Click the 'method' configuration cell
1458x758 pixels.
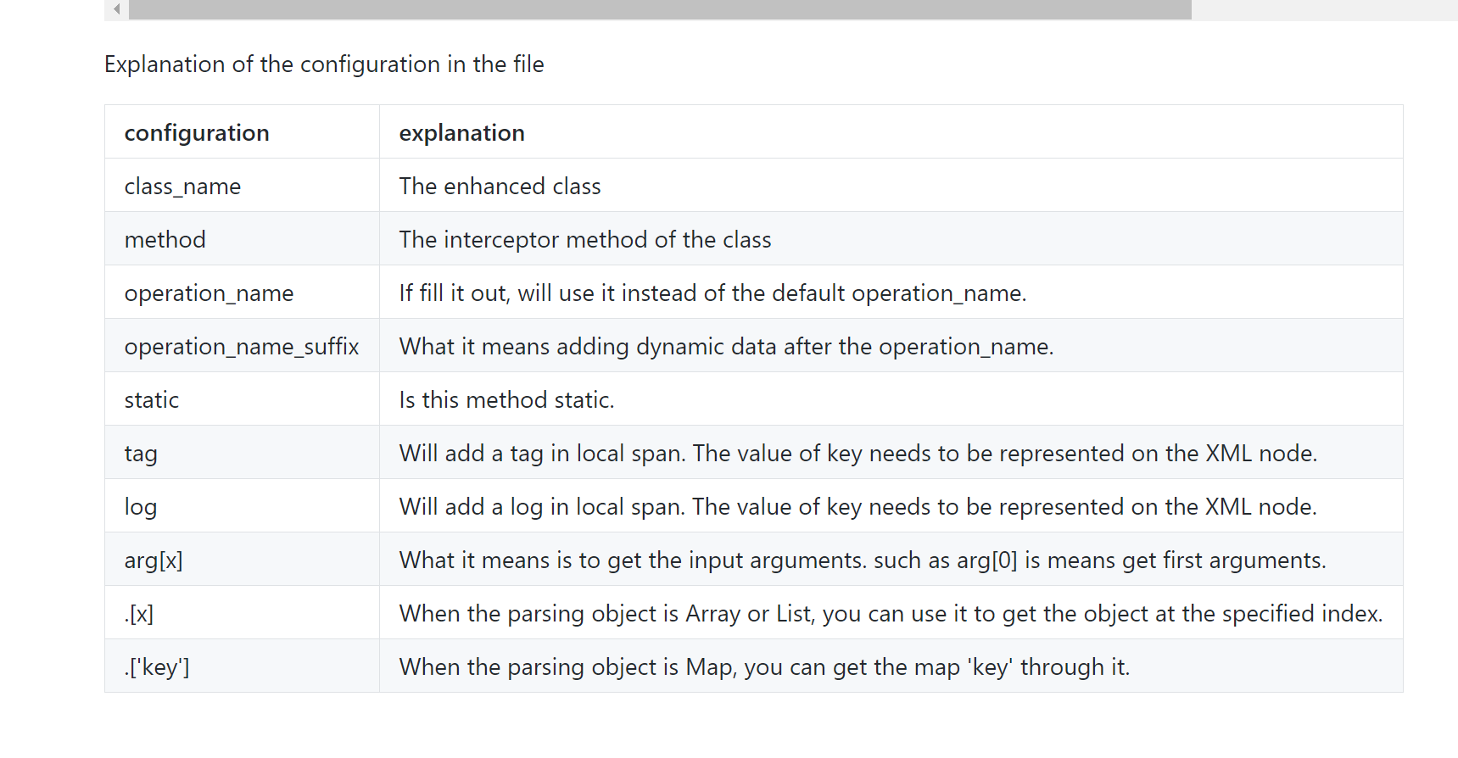(x=242, y=239)
